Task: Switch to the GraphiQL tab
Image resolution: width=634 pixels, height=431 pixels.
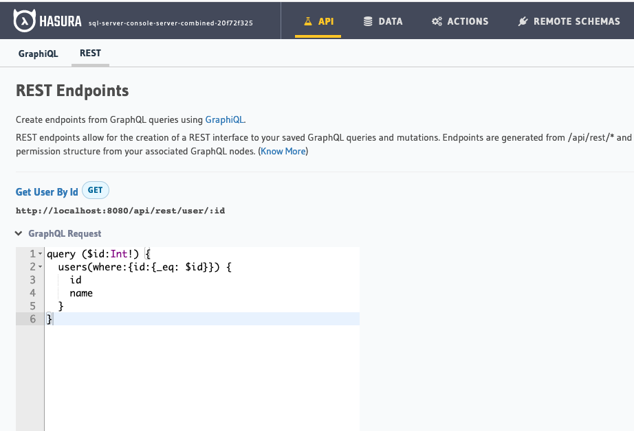Action: point(38,53)
